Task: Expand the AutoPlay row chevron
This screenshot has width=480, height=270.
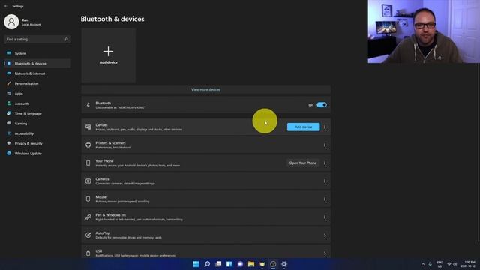Action: tap(325, 235)
